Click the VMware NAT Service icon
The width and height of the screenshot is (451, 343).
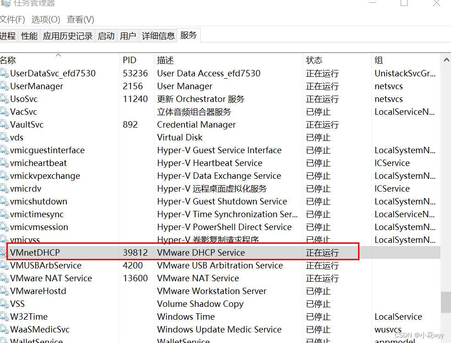coord(5,278)
